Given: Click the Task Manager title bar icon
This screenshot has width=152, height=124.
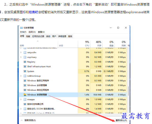Looking at the screenshot, I should [21, 28].
